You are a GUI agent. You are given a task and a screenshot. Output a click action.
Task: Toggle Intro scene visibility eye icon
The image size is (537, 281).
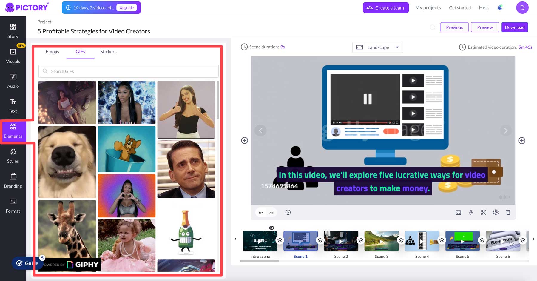[x=271, y=228]
